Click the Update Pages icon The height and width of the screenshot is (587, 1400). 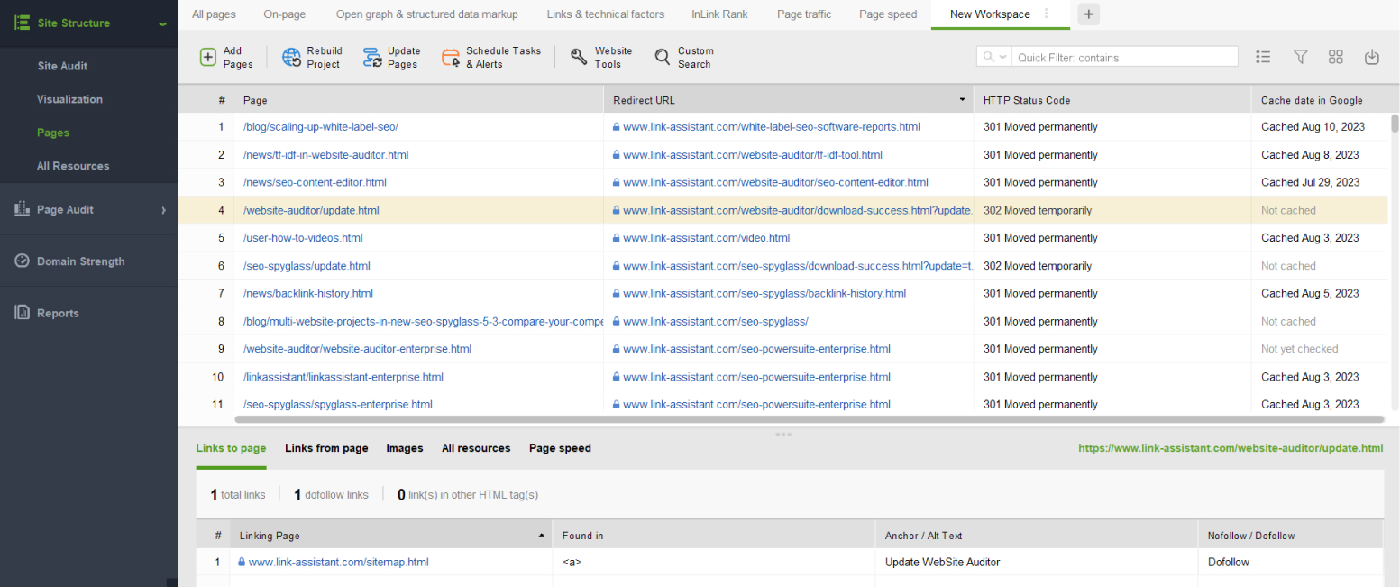372,58
